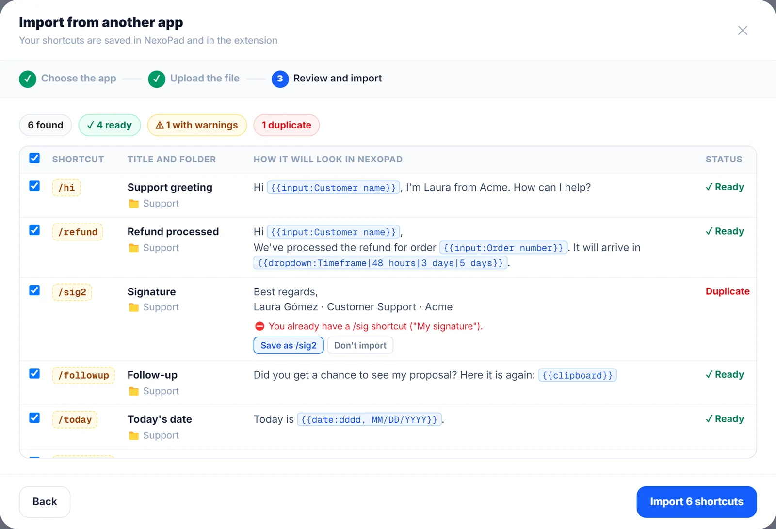Click the {{dropdown:Timeframe}} placeholder token
Screen dimensions: 776x529
coord(381,263)
